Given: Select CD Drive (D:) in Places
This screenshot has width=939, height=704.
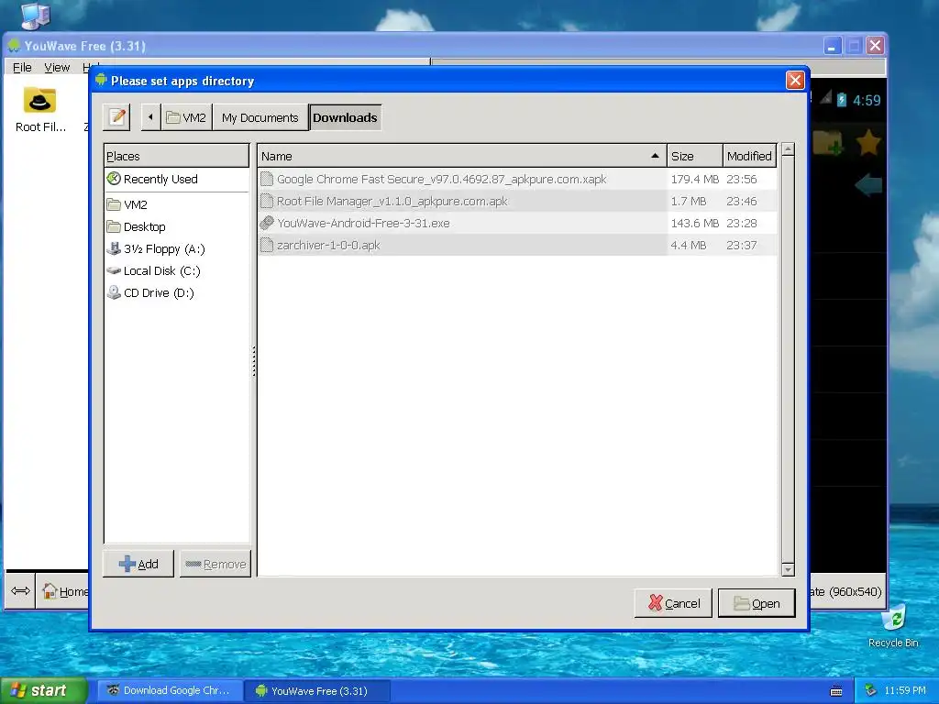Looking at the screenshot, I should (176, 293).
